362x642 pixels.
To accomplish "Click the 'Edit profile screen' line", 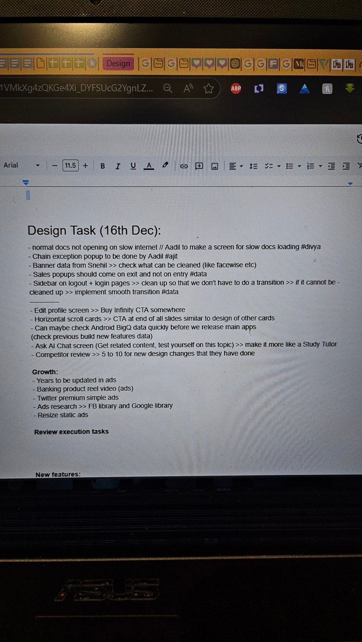I will click(x=108, y=310).
